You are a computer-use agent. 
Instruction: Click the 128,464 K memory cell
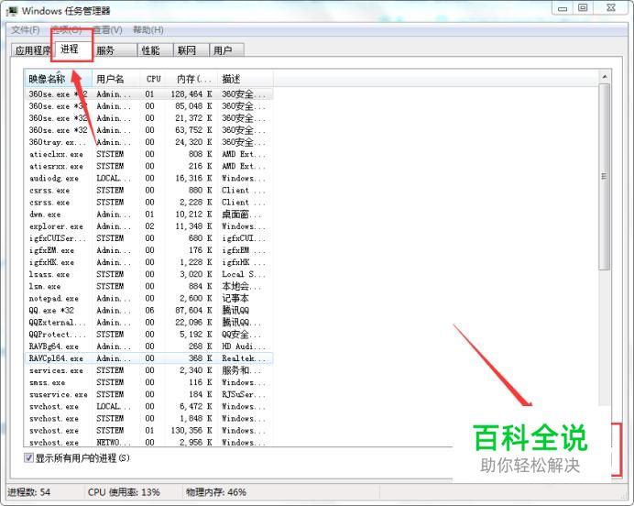tap(191, 93)
